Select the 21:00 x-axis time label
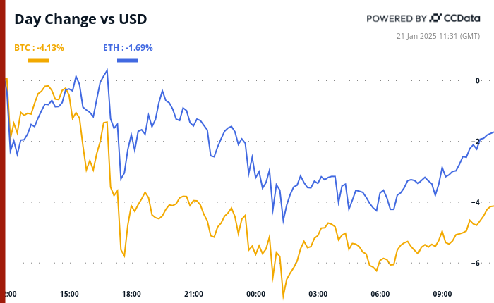 click(193, 293)
